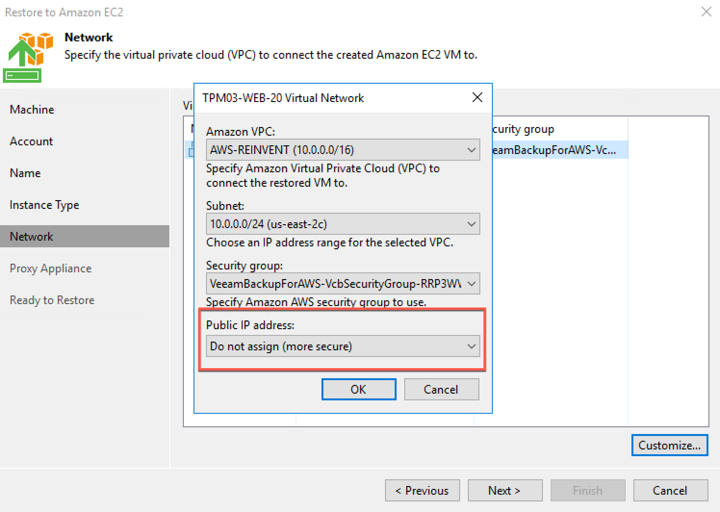Click the Customize... button
Image resolution: width=720 pixels, height=512 pixels.
(669, 445)
